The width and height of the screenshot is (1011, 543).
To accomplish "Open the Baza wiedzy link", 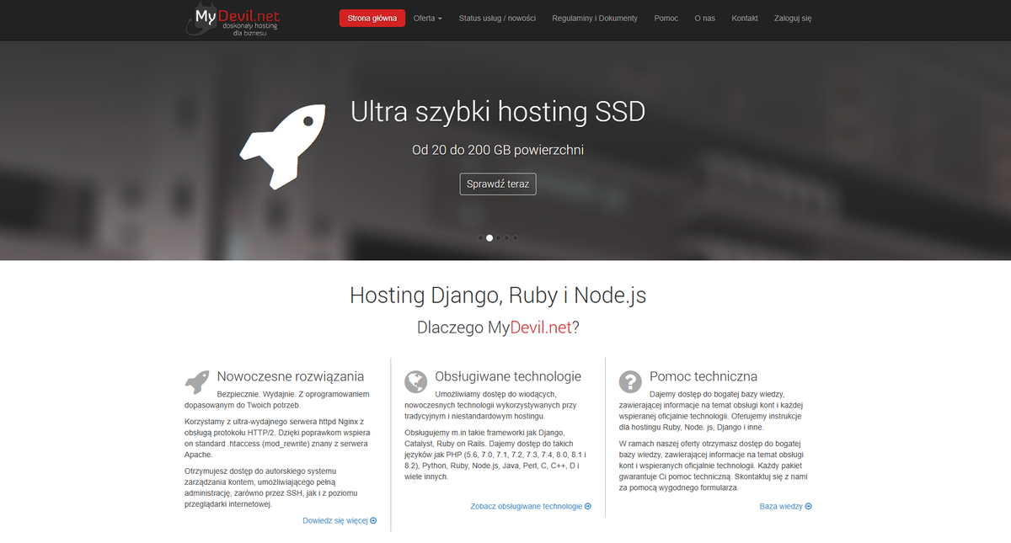I will (779, 506).
